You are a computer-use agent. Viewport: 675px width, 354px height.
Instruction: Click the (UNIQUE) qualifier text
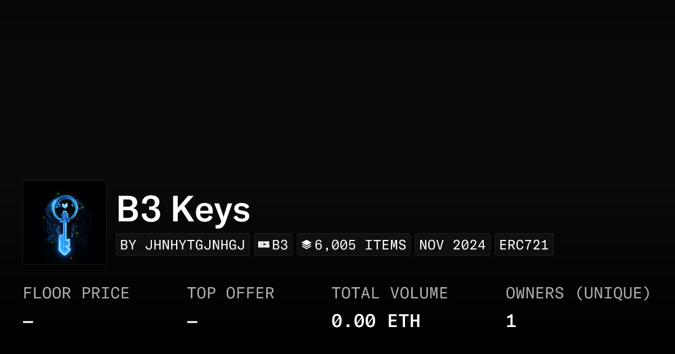tap(613, 293)
